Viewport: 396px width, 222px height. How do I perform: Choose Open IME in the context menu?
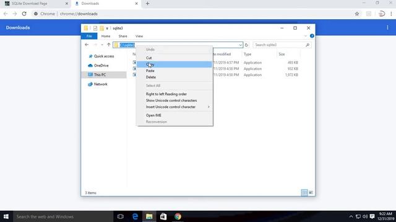pos(174,115)
